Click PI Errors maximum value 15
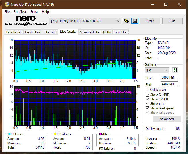 pos(43,143)
